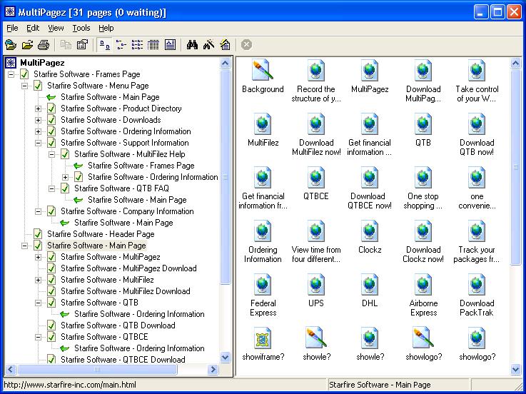Click checkmark icon of Frames Page root node
Screen dimensions: 526x394
tap(24, 74)
